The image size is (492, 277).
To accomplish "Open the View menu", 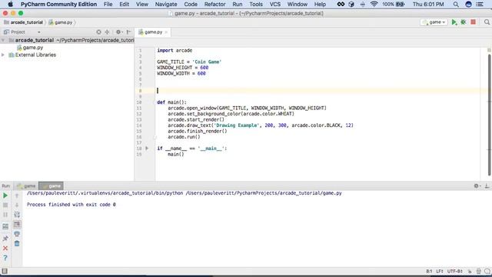I will [141, 5].
